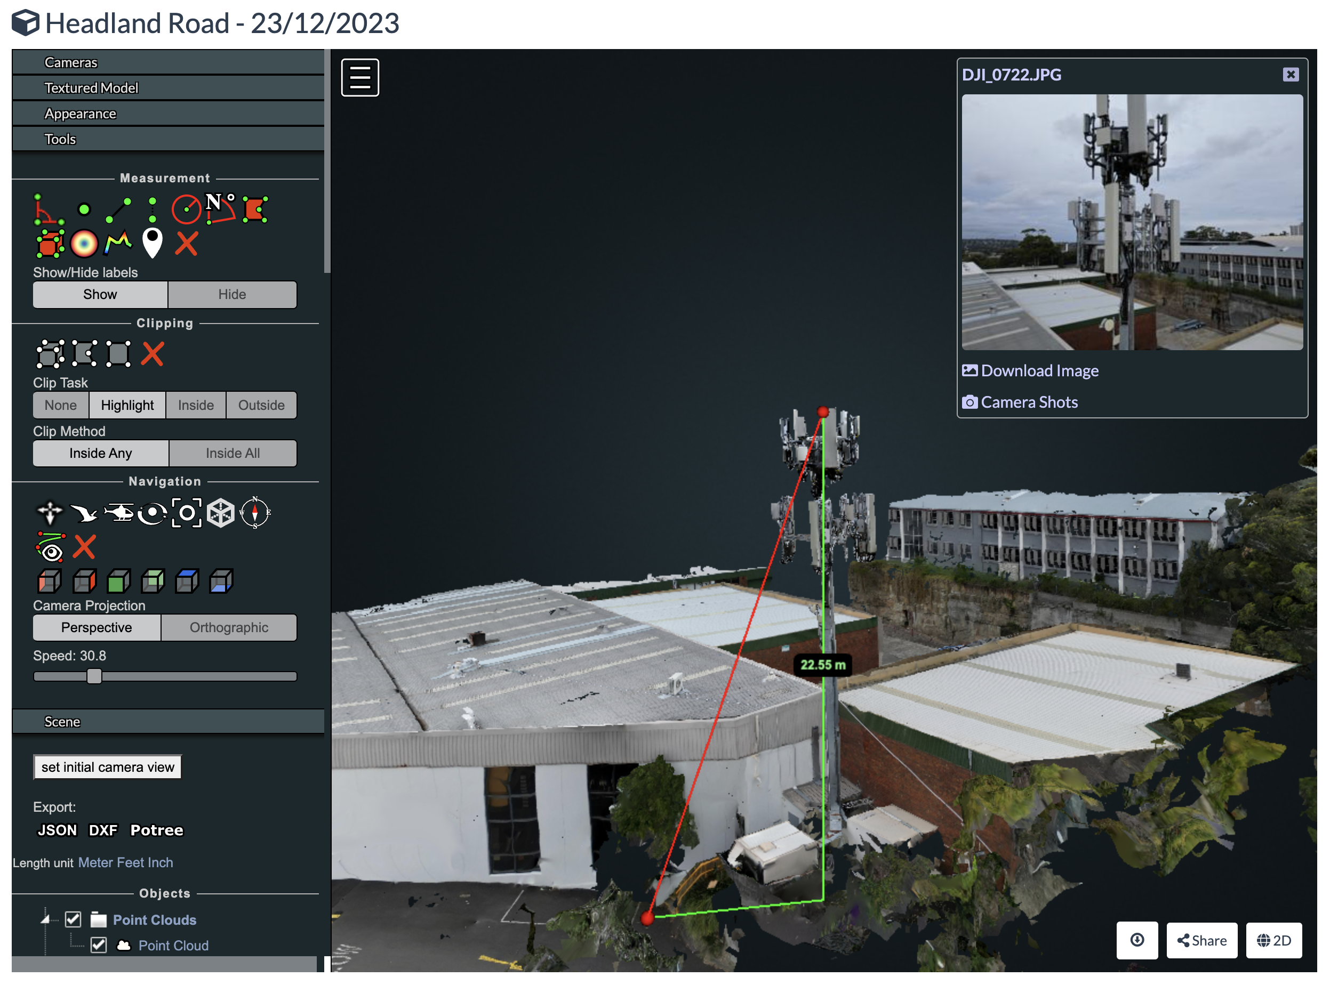
Task: Create a camera animation path
Action: point(50,547)
